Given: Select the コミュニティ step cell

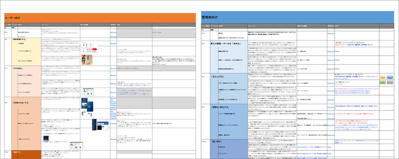Looking at the screenshot, I should click(x=232, y=154).
